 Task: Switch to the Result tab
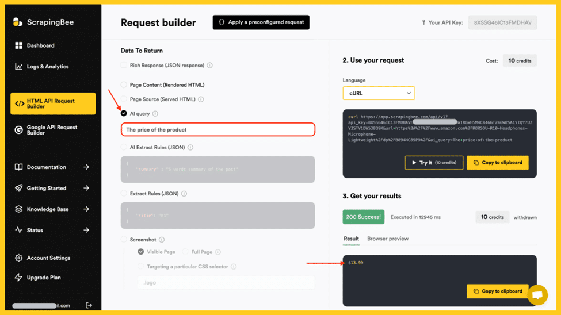[351, 239]
